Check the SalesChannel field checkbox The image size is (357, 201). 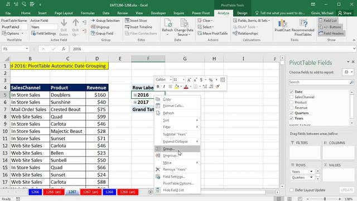pos(291,97)
